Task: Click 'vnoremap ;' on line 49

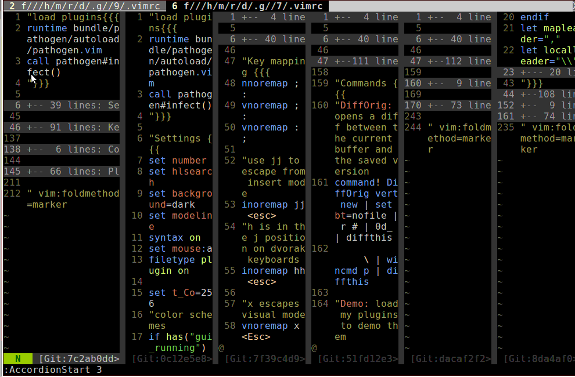Action: [x=270, y=105]
